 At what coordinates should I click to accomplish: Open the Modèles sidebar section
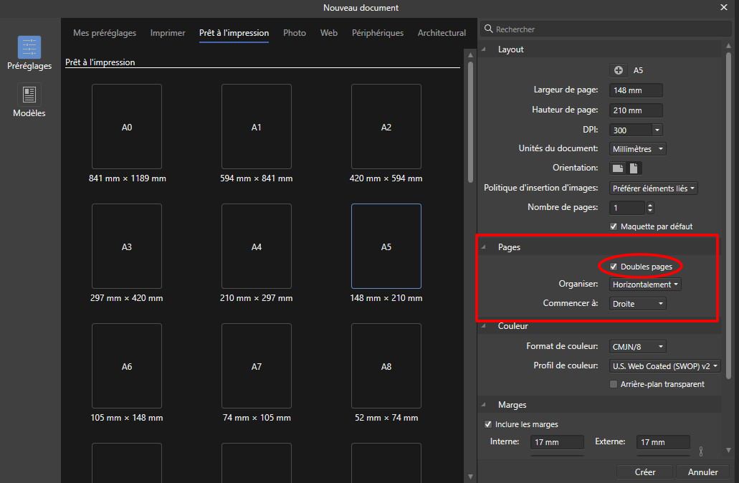click(x=29, y=100)
